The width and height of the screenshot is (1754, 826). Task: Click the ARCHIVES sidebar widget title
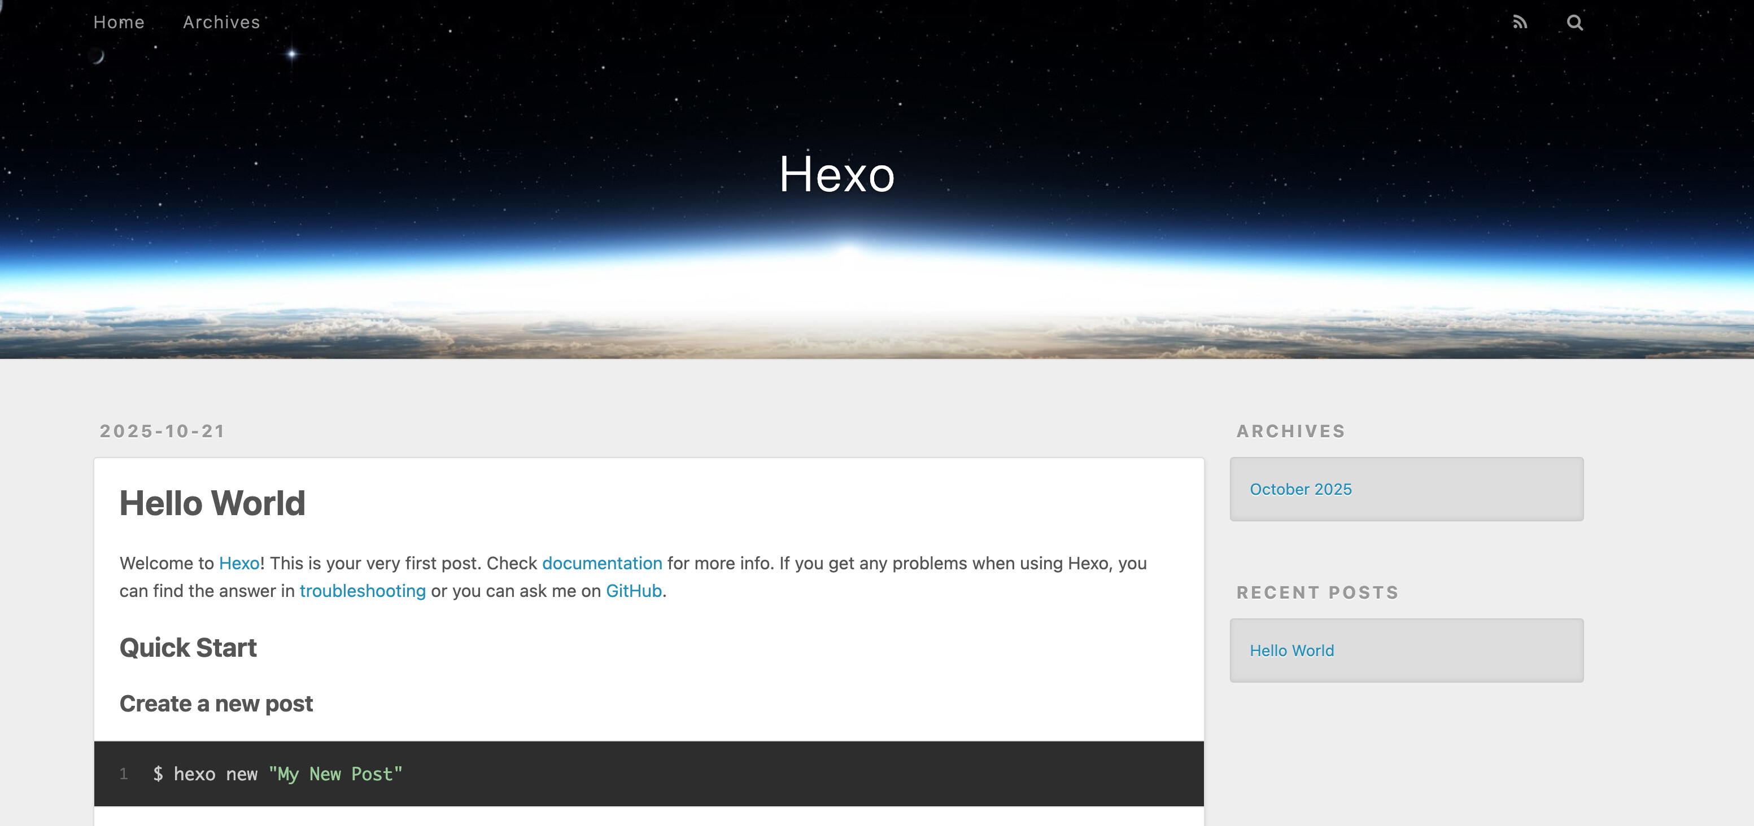tap(1290, 432)
